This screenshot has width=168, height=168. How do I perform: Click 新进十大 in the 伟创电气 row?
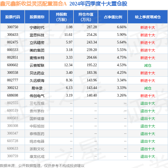point(148,96)
